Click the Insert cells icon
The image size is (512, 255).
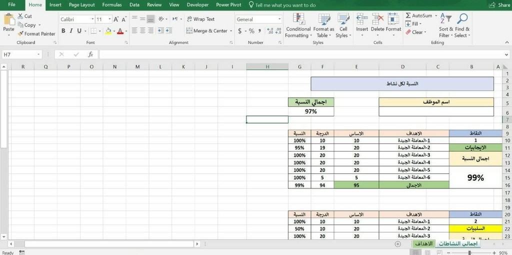pyautogui.click(x=362, y=18)
